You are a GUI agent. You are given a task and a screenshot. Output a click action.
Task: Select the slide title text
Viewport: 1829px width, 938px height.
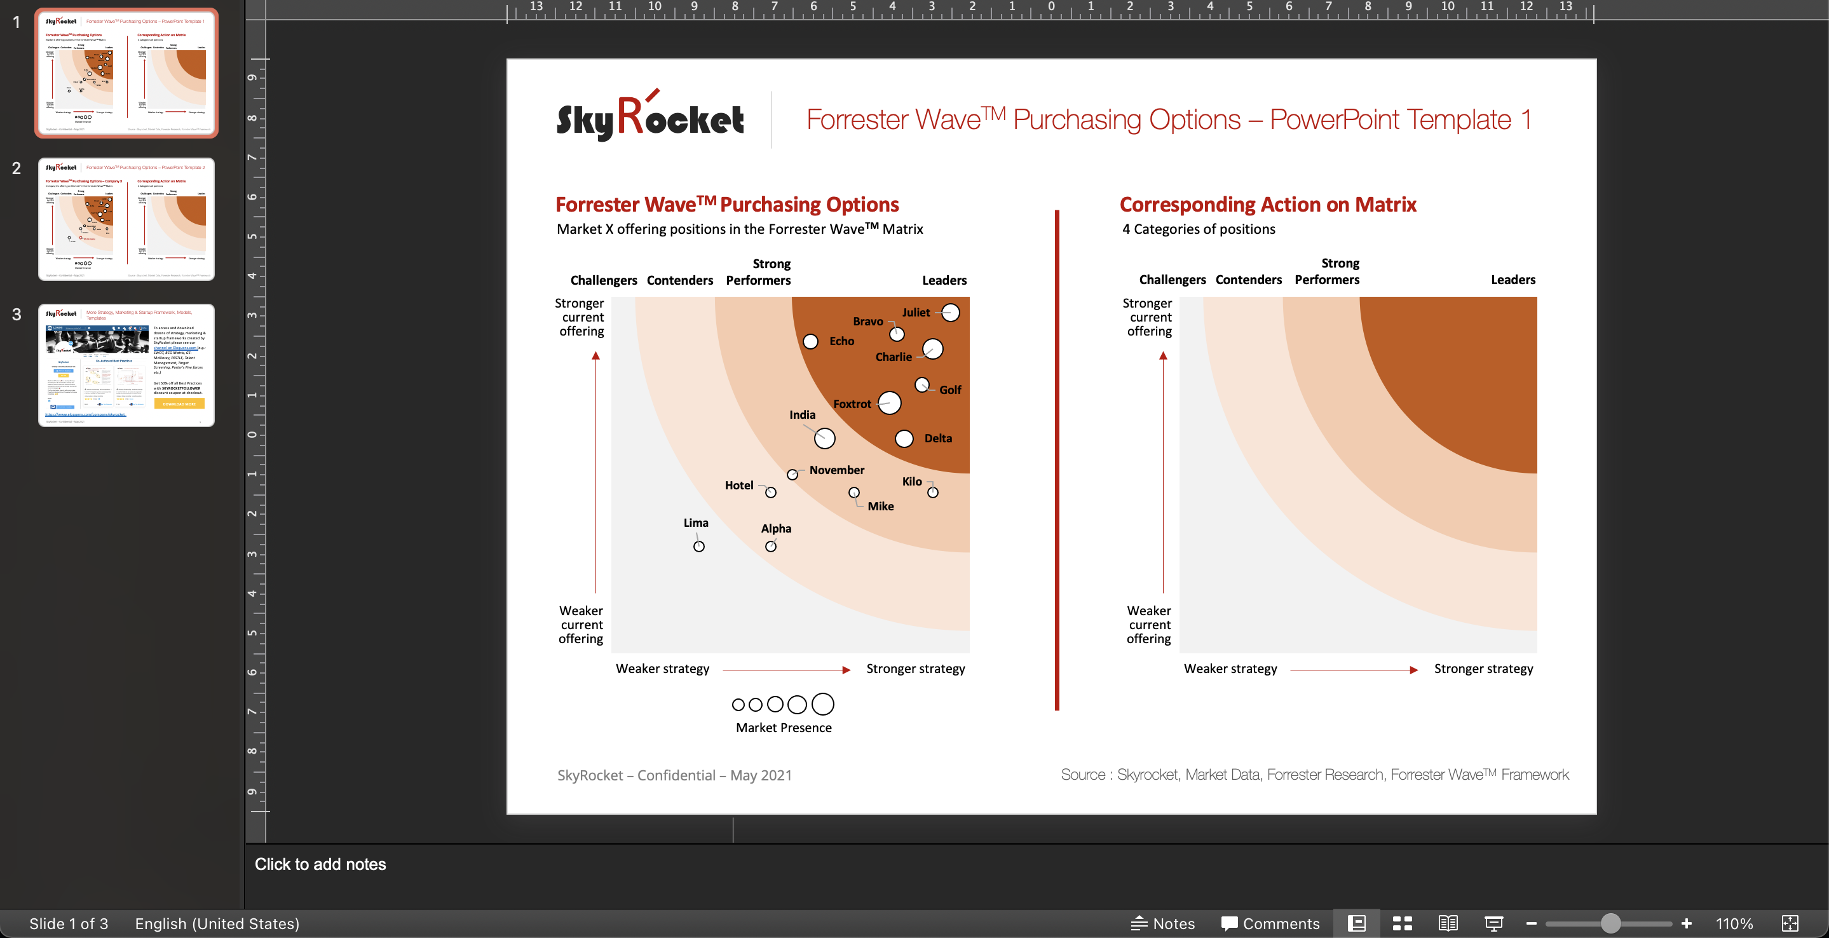point(1169,119)
